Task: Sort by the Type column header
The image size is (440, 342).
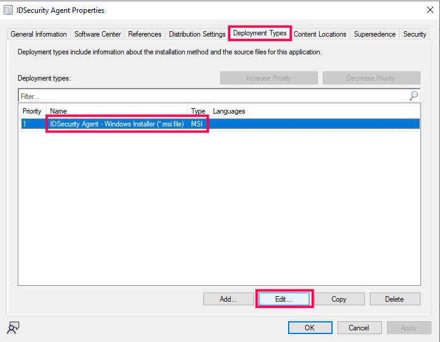Action: click(x=198, y=111)
